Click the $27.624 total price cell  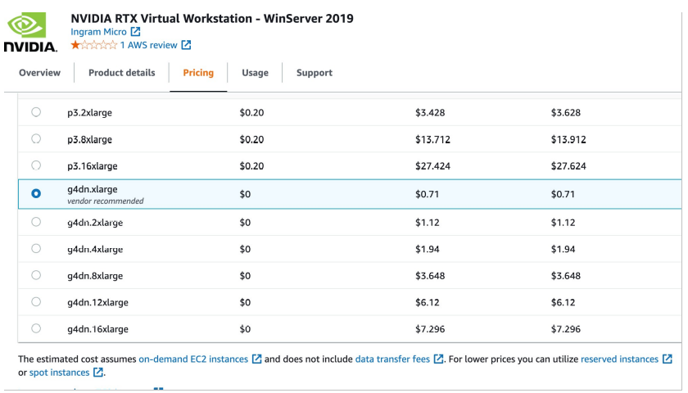tap(568, 166)
